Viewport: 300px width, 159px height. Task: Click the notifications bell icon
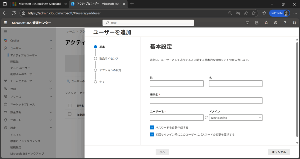(266, 23)
